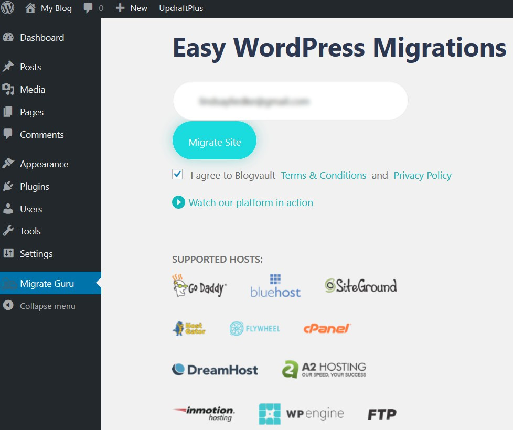Click the Tools wrench icon
This screenshot has width=513, height=430.
point(8,231)
